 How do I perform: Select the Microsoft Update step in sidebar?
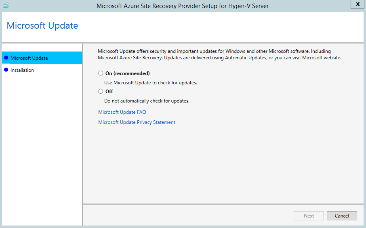(42, 58)
